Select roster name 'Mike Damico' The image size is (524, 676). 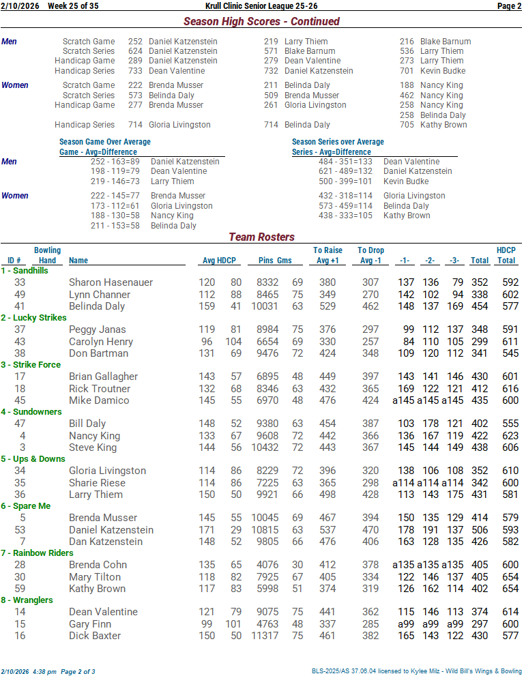(99, 400)
